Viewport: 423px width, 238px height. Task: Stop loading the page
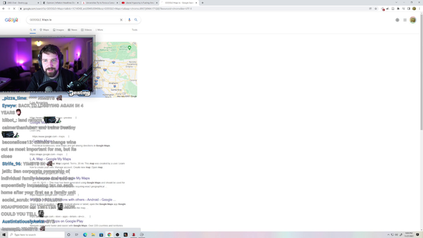click(x=15, y=9)
